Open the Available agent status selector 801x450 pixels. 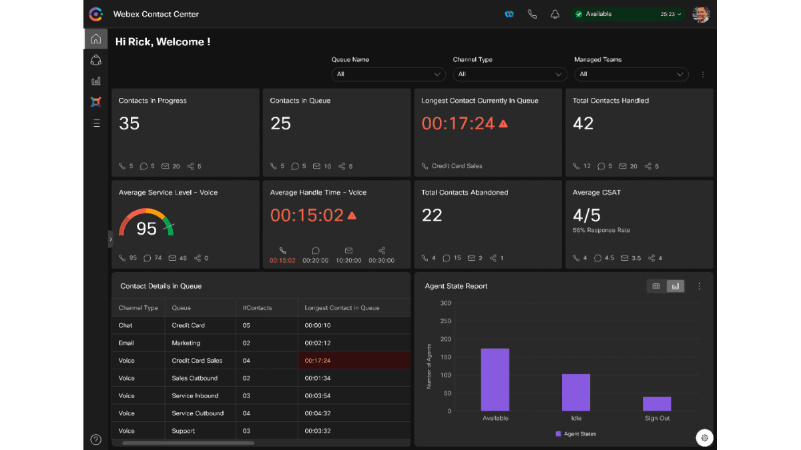(627, 14)
